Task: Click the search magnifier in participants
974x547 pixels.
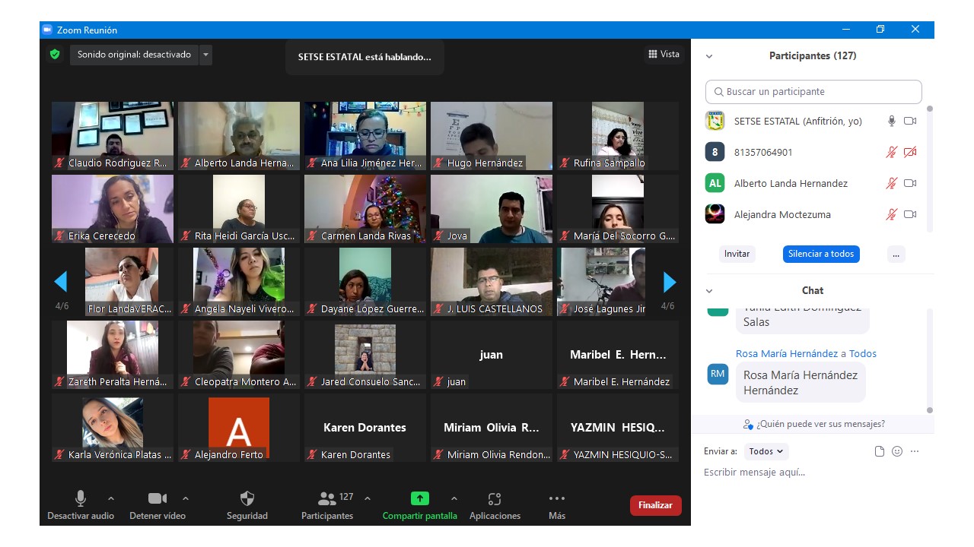Action: tap(718, 92)
